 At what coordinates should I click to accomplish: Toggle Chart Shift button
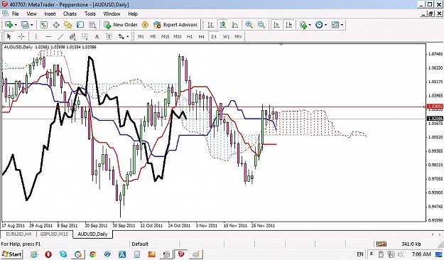coord(289,25)
